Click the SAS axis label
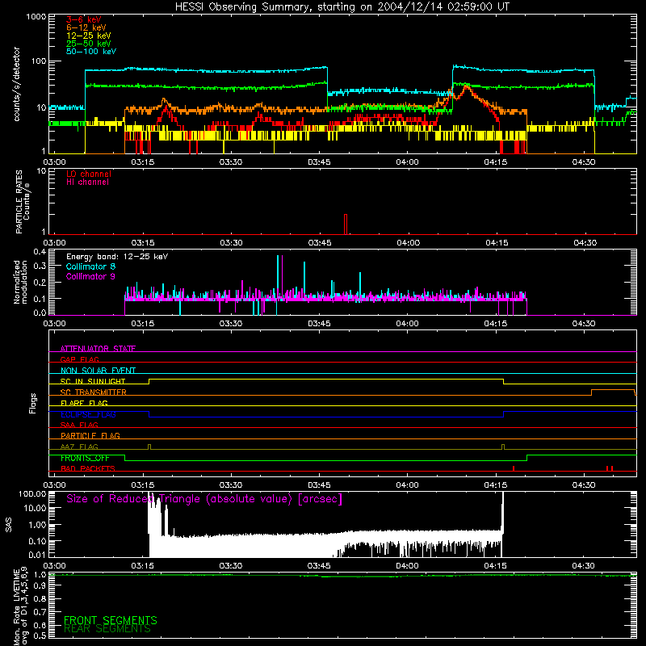 point(9,524)
